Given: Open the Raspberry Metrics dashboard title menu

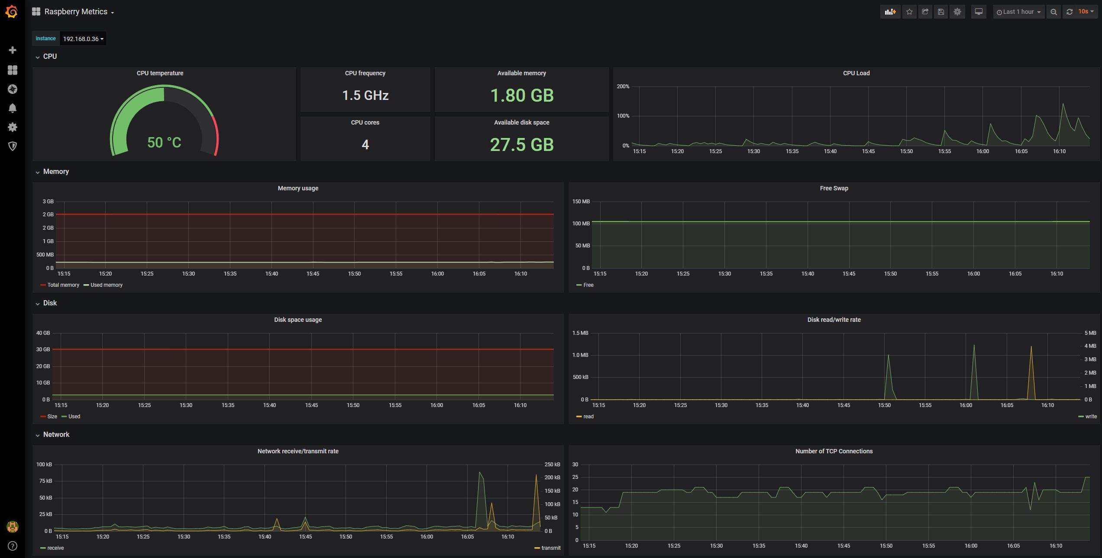Looking at the screenshot, I should click(x=76, y=12).
